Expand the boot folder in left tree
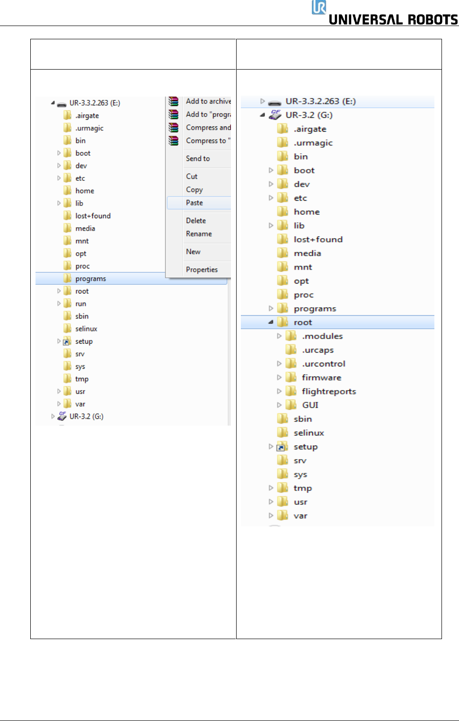The width and height of the screenshot is (459, 721). click(x=59, y=153)
